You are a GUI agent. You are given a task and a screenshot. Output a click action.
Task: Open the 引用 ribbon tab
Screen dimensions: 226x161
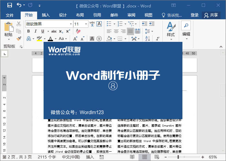97,15
